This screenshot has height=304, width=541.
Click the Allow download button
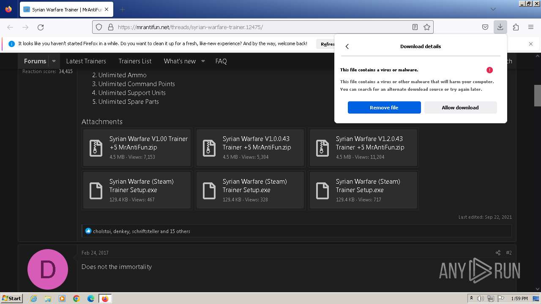[x=460, y=108]
